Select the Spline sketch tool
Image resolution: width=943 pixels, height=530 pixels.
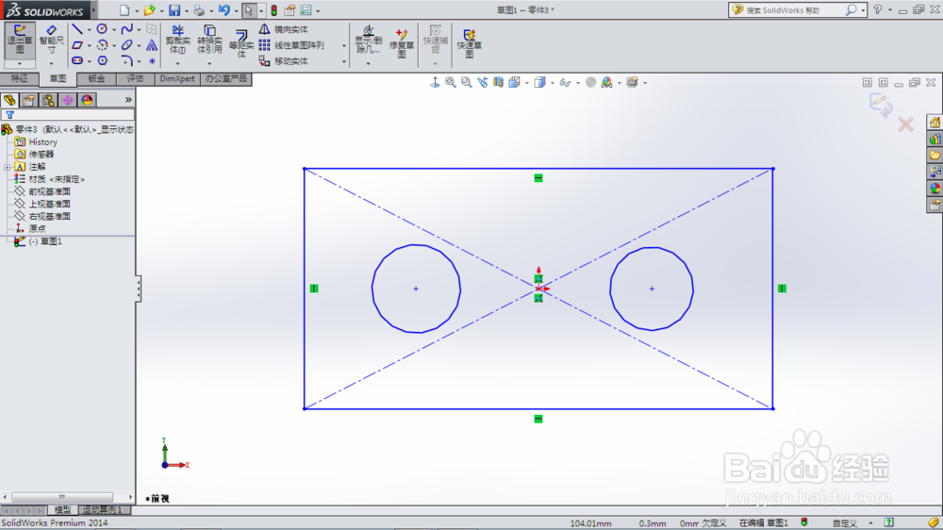coord(127,29)
